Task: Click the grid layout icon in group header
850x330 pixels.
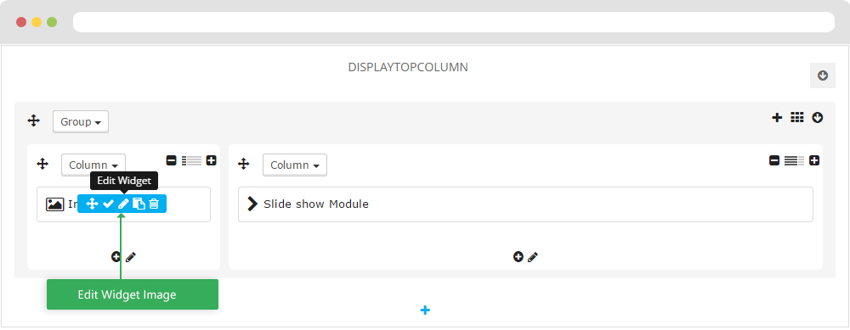Action: 797,117
